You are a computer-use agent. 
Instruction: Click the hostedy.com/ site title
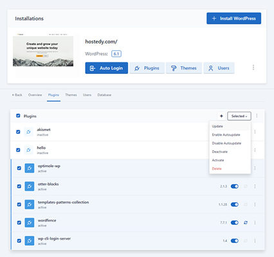101,42
